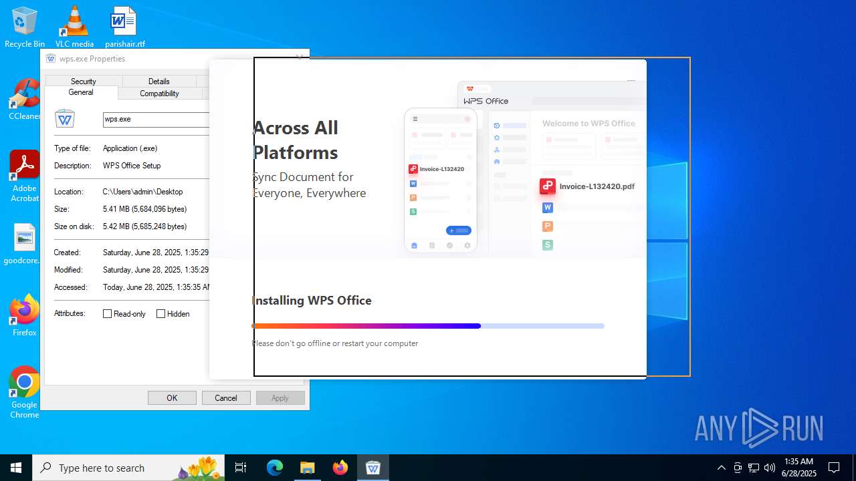Click the taskbar search box
Screen dimensions: 856x481
click(x=127, y=468)
